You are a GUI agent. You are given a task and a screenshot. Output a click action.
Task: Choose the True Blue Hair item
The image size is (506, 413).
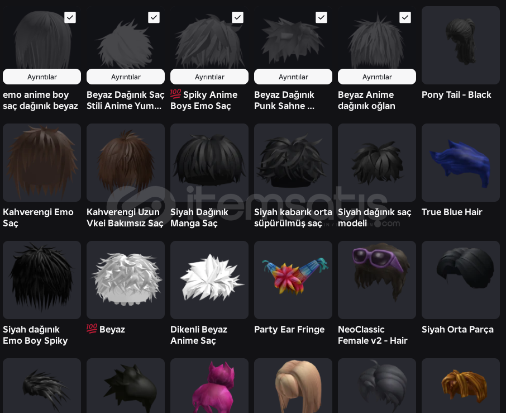pyautogui.click(x=461, y=163)
